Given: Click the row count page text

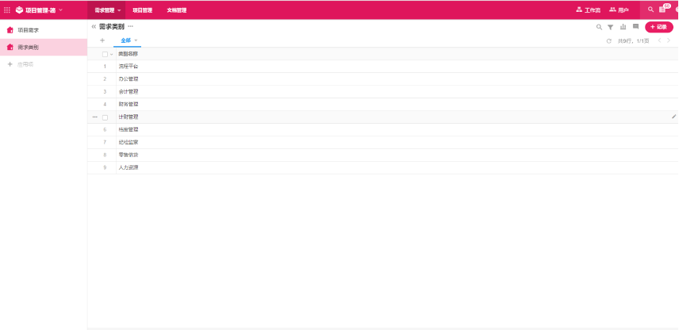Looking at the screenshot, I should click(633, 41).
